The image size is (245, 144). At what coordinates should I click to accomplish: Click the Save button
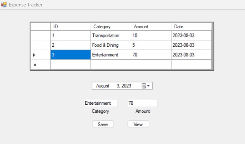coord(103,124)
